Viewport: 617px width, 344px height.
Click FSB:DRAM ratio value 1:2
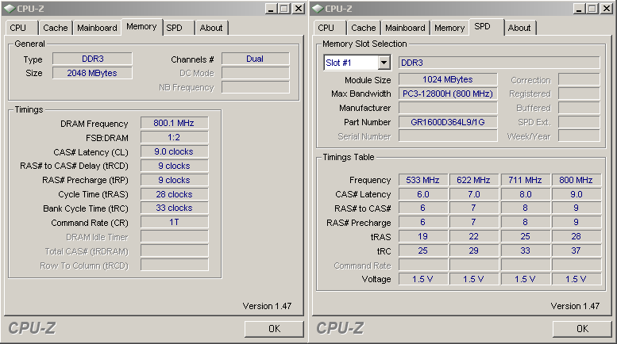coord(175,137)
